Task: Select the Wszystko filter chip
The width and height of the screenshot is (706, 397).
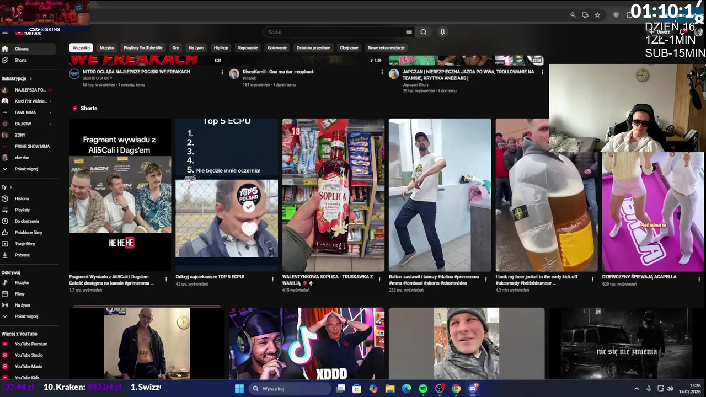Action: click(81, 48)
